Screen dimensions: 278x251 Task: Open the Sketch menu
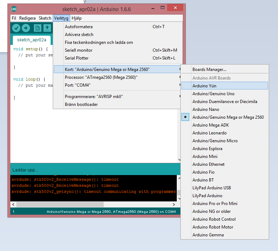45,18
